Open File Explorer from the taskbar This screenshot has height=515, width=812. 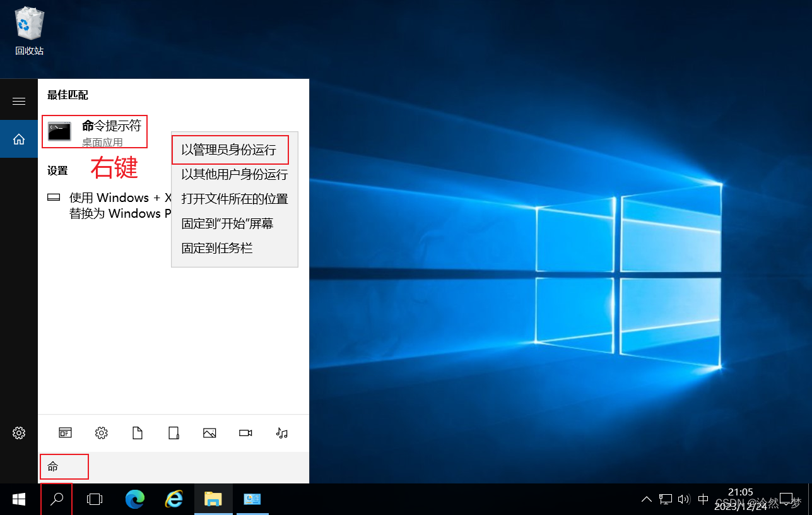tap(213, 499)
